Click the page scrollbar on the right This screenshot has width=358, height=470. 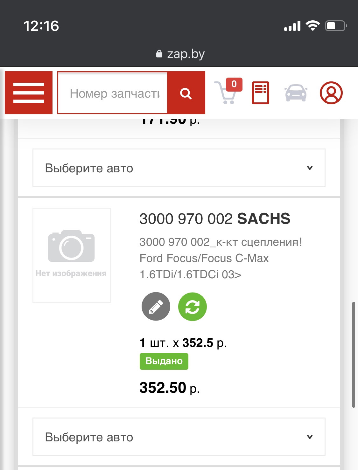353,354
